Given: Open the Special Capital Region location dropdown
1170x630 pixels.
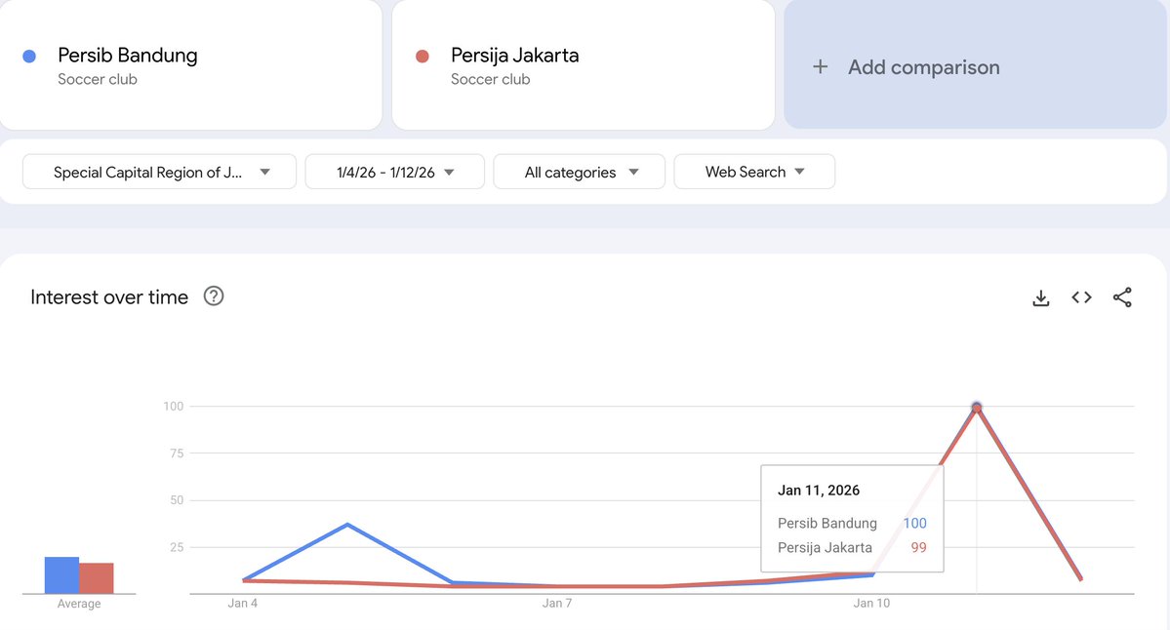Looking at the screenshot, I should tap(160, 172).
